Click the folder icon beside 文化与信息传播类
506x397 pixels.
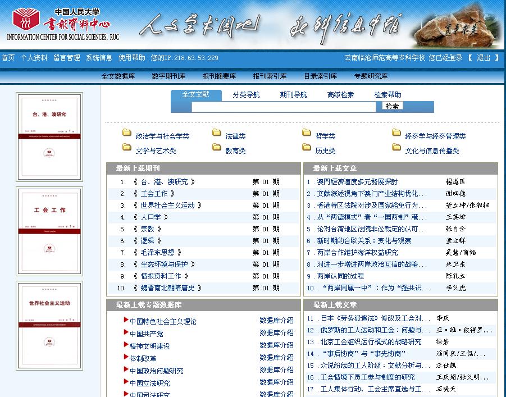[396, 148]
